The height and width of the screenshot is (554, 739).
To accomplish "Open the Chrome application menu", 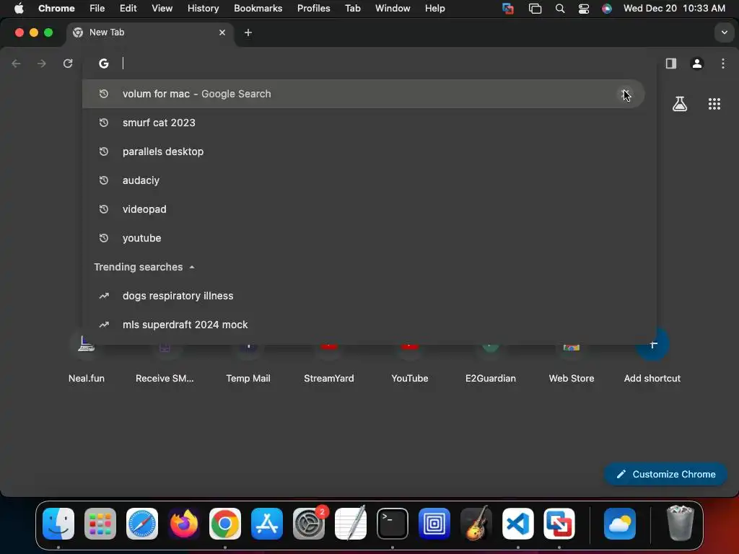I will click(56, 8).
